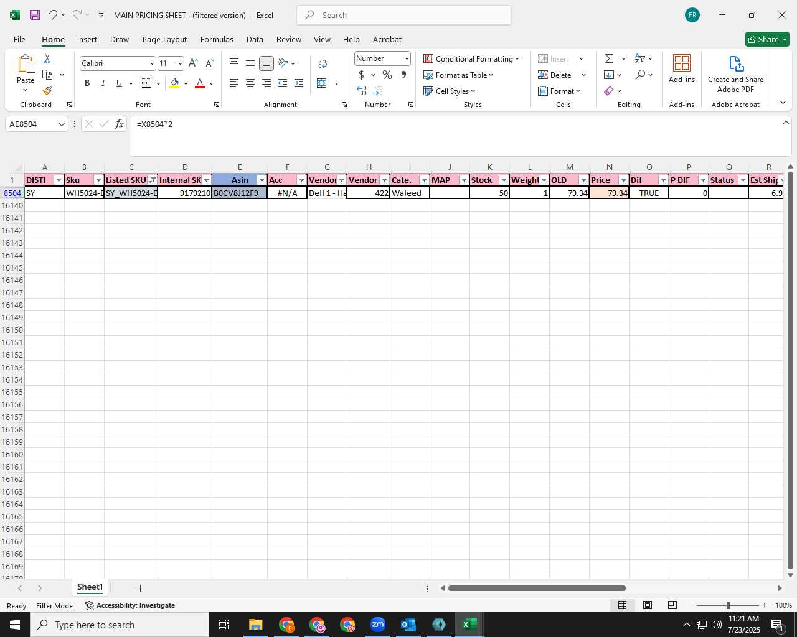Expand Conditional Formatting menu
797x637 pixels.
471,58
